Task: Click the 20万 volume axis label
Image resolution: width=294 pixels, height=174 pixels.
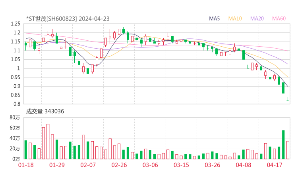Action: (x=15, y=149)
